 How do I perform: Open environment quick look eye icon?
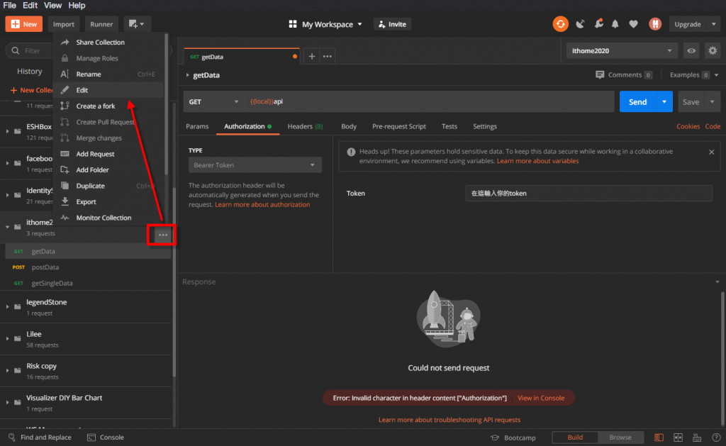tap(691, 51)
